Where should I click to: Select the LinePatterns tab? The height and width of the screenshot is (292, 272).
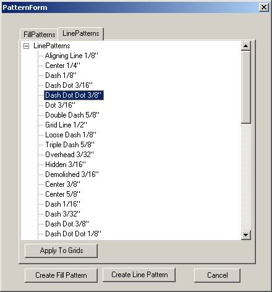(x=81, y=33)
